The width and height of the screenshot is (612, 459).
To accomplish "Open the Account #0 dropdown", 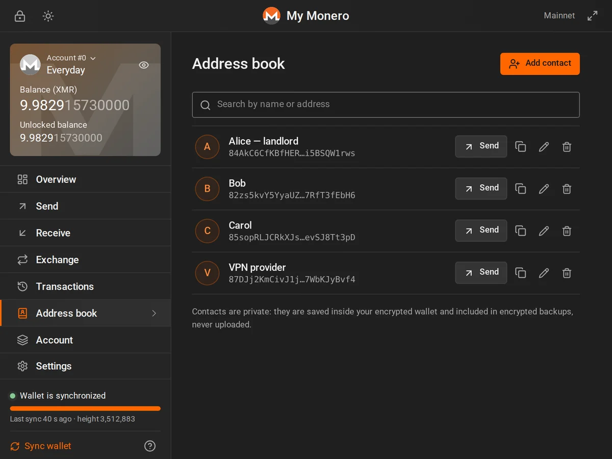I will pos(71,58).
